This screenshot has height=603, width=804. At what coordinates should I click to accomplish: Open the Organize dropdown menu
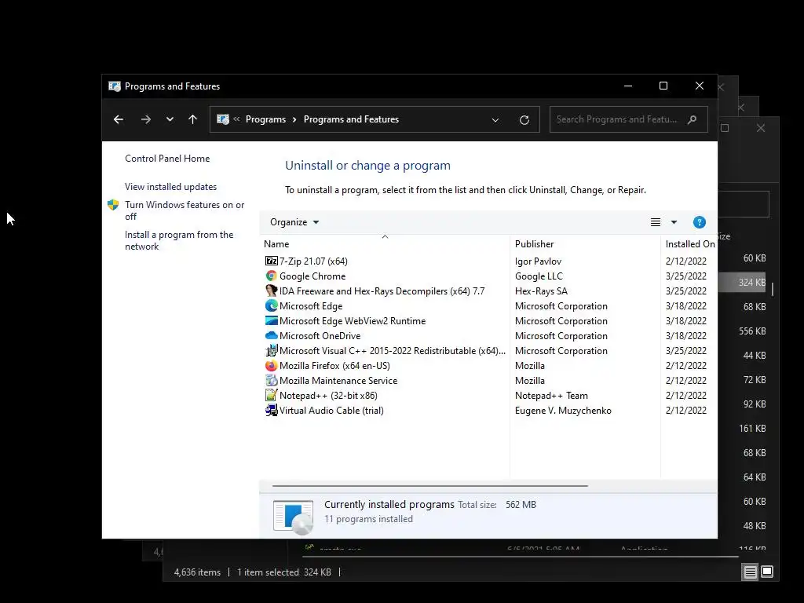point(294,222)
